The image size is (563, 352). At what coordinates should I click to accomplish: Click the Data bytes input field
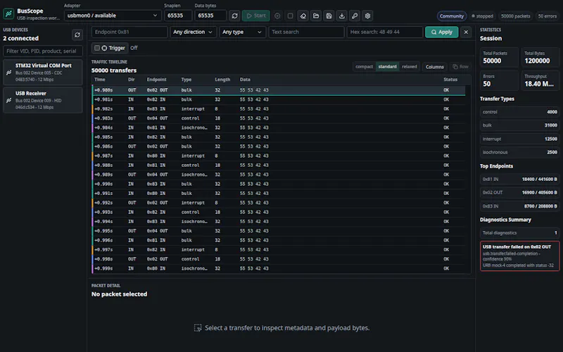pos(210,15)
